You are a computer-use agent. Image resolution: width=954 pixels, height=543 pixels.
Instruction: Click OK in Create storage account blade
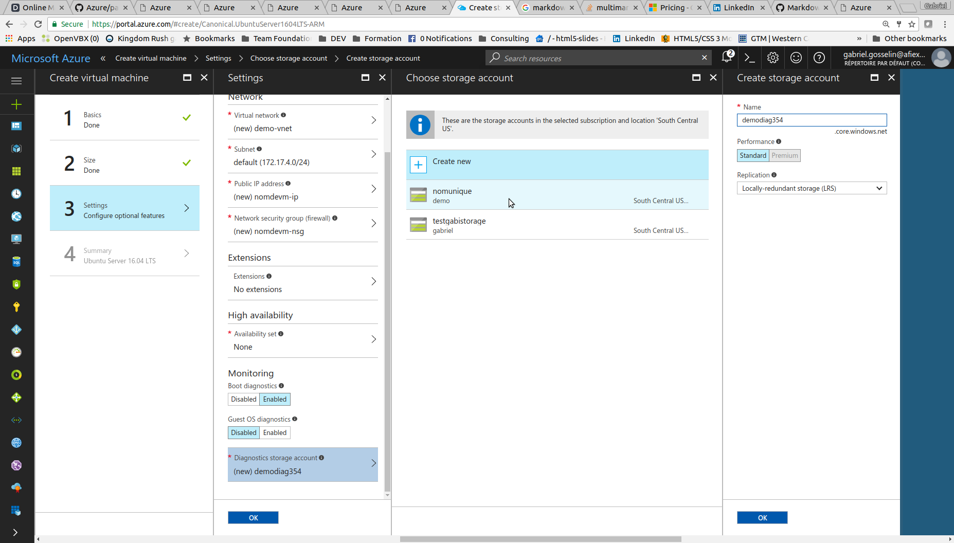pos(762,518)
